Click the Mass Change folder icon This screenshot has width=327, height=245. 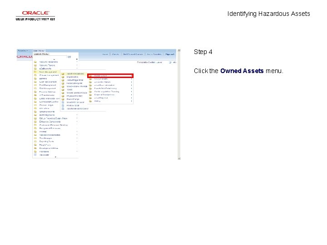point(63,99)
